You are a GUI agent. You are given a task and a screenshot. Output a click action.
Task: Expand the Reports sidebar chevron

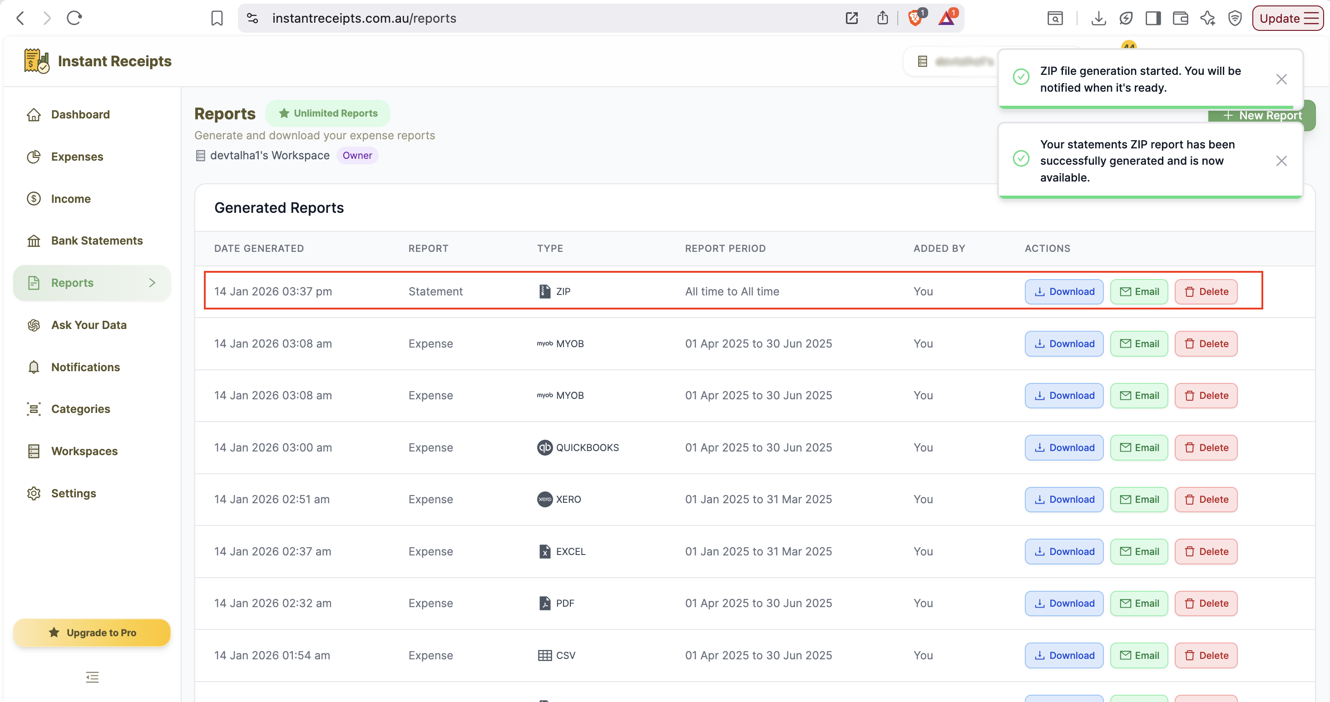(x=152, y=283)
